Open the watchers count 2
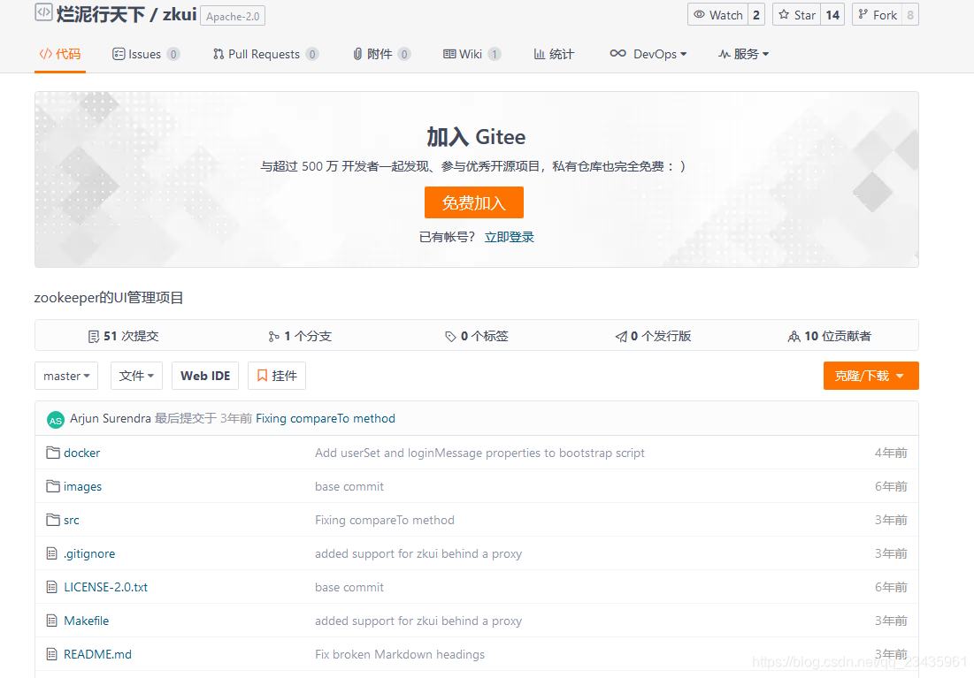This screenshot has width=974, height=678. pos(756,15)
